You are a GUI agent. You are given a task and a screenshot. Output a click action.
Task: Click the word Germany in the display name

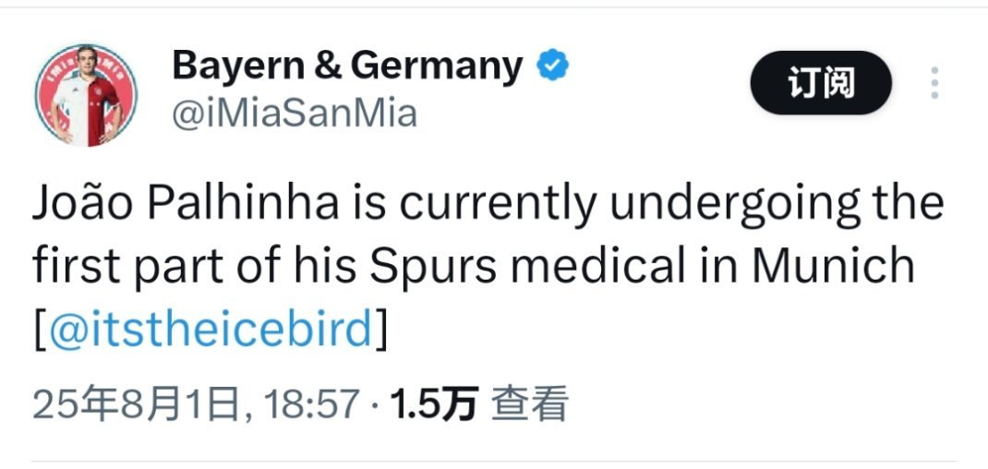(x=437, y=66)
